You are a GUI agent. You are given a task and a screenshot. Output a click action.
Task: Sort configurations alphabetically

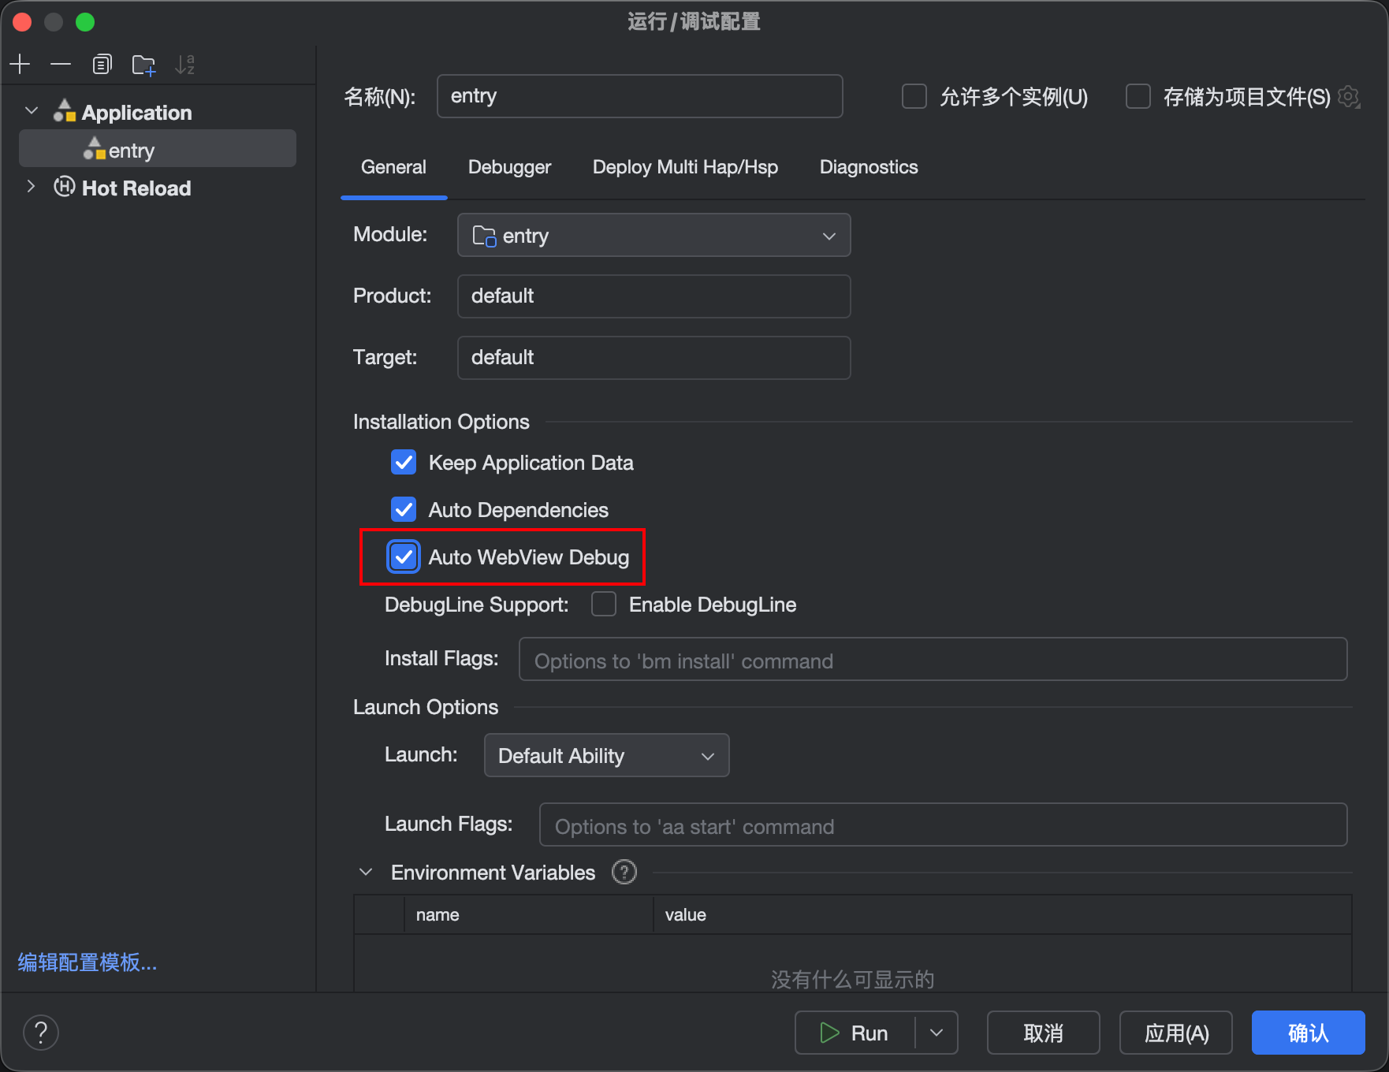click(184, 64)
